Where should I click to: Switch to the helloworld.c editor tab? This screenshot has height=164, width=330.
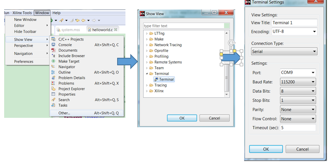click(x=102, y=30)
